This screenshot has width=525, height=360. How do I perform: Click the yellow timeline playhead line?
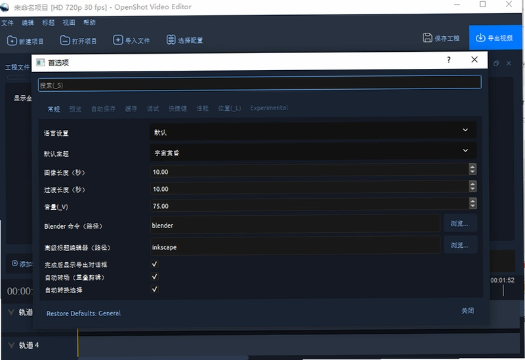77,342
